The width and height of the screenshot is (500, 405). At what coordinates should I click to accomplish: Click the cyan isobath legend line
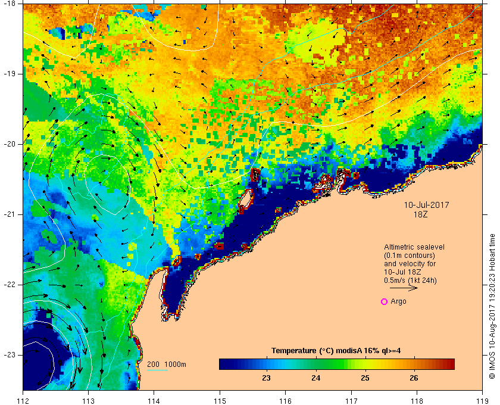click(x=157, y=370)
